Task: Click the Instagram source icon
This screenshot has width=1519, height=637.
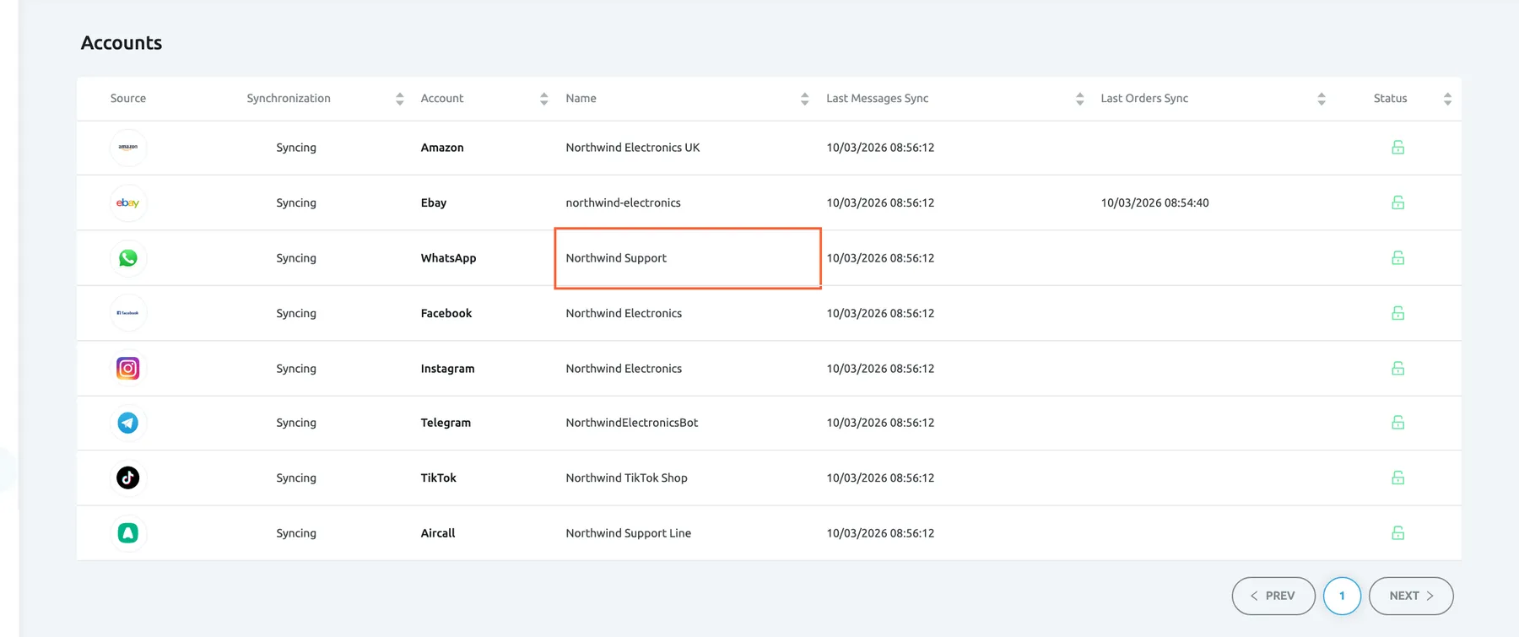Action: pos(128,369)
